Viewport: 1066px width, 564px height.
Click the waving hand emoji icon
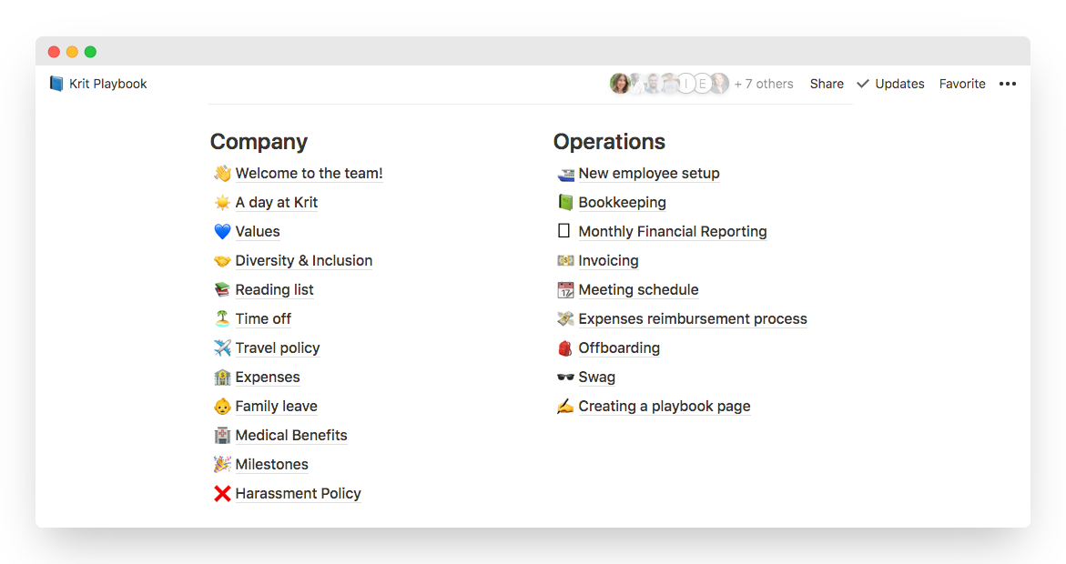pyautogui.click(x=222, y=174)
